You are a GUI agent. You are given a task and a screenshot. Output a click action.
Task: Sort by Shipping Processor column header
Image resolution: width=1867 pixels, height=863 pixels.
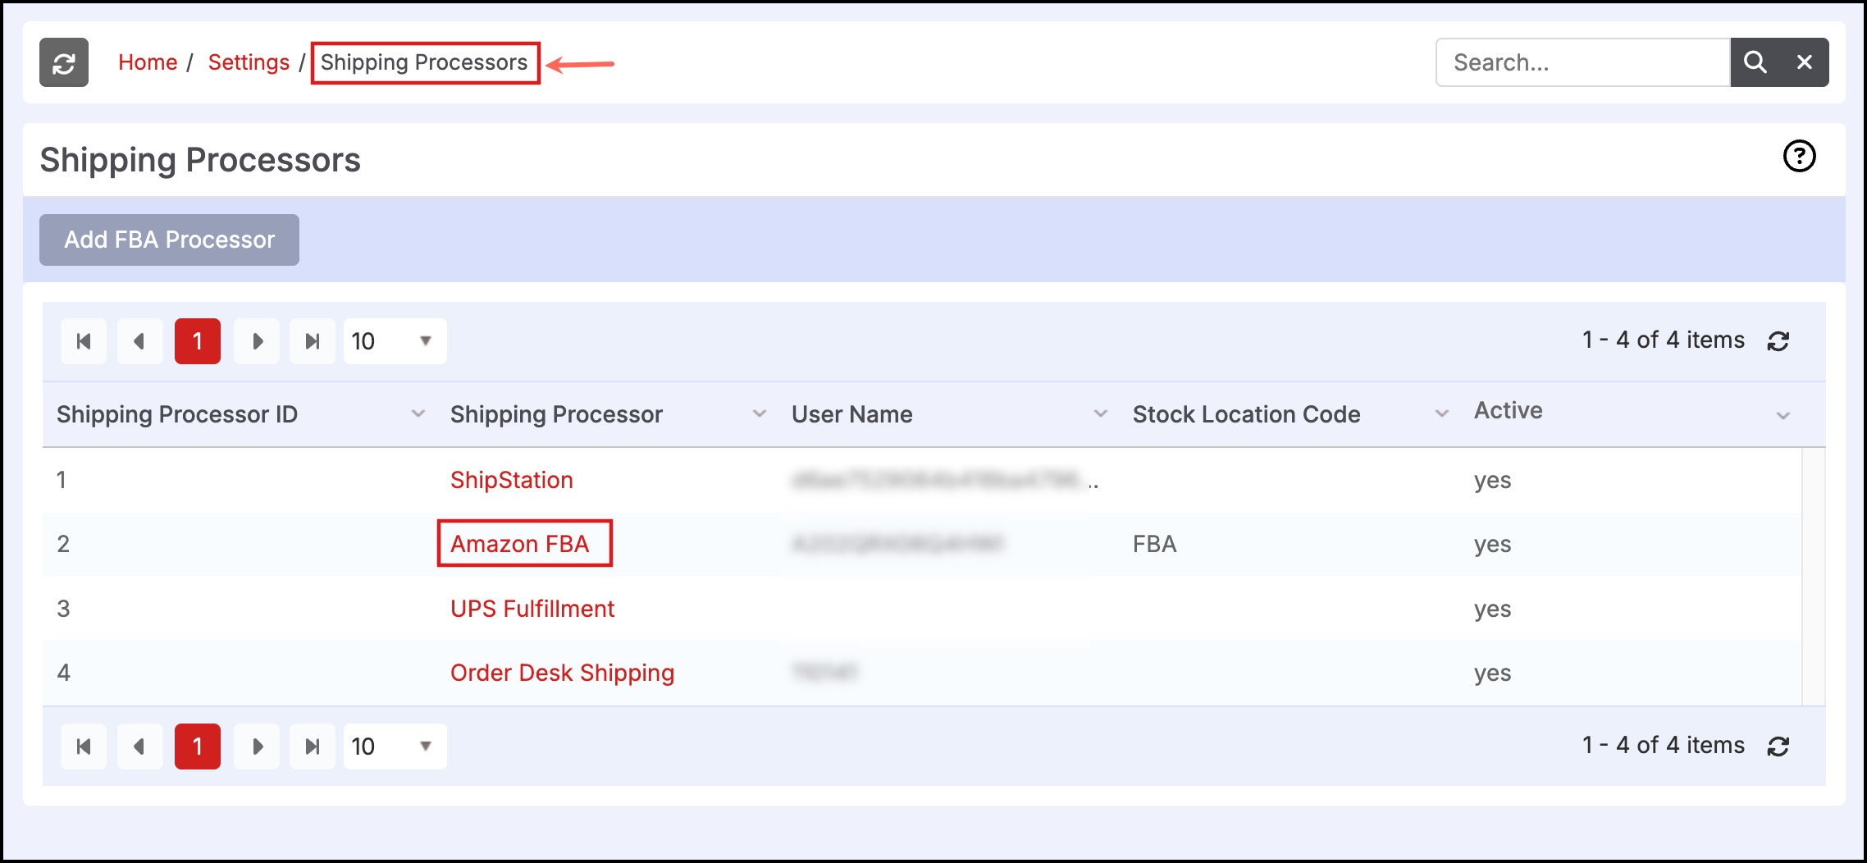point(556,414)
